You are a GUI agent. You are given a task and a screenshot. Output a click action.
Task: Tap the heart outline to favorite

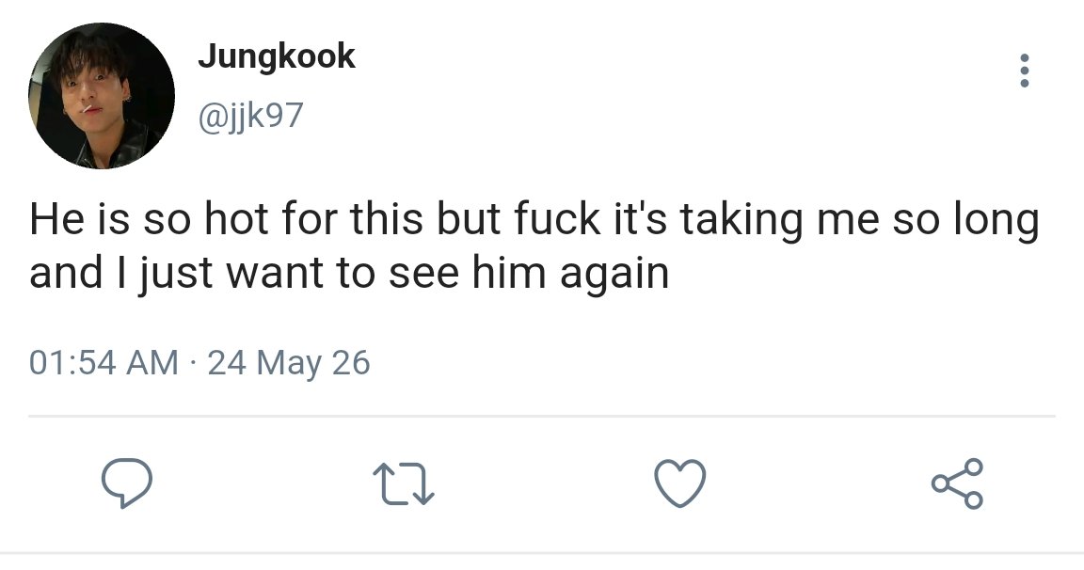[x=680, y=483]
